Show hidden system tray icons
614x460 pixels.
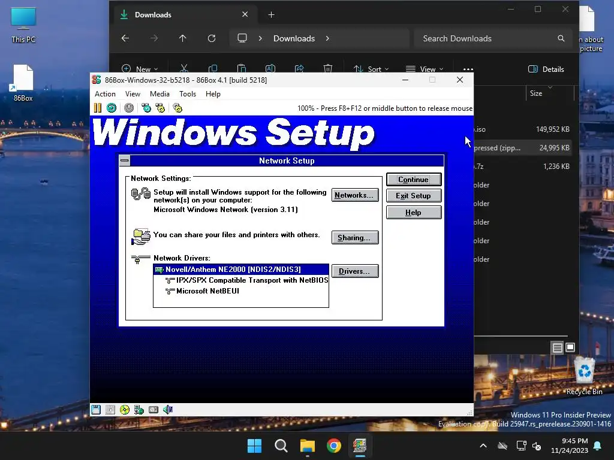[x=483, y=446]
